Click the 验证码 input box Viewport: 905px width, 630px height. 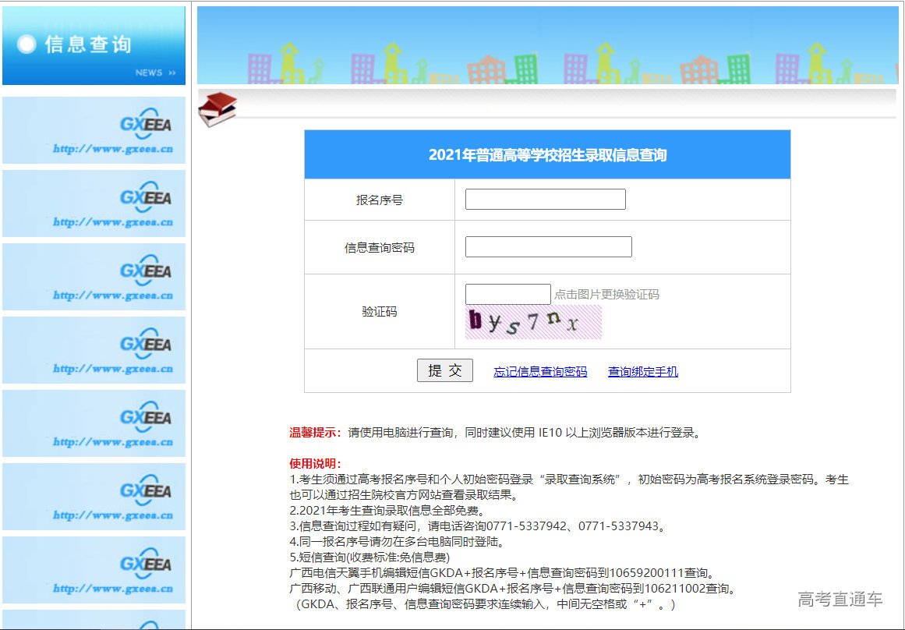(x=507, y=294)
